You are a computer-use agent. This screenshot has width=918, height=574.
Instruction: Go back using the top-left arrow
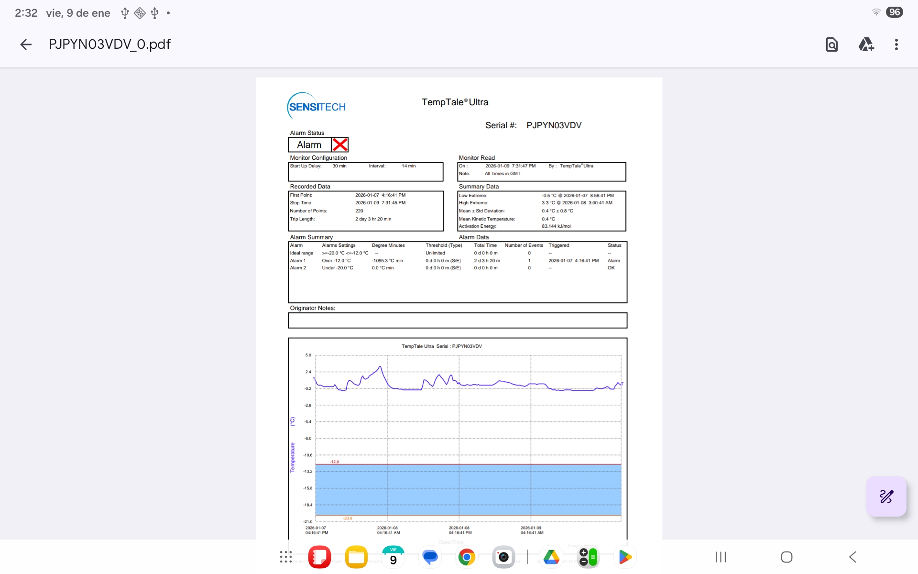[26, 44]
